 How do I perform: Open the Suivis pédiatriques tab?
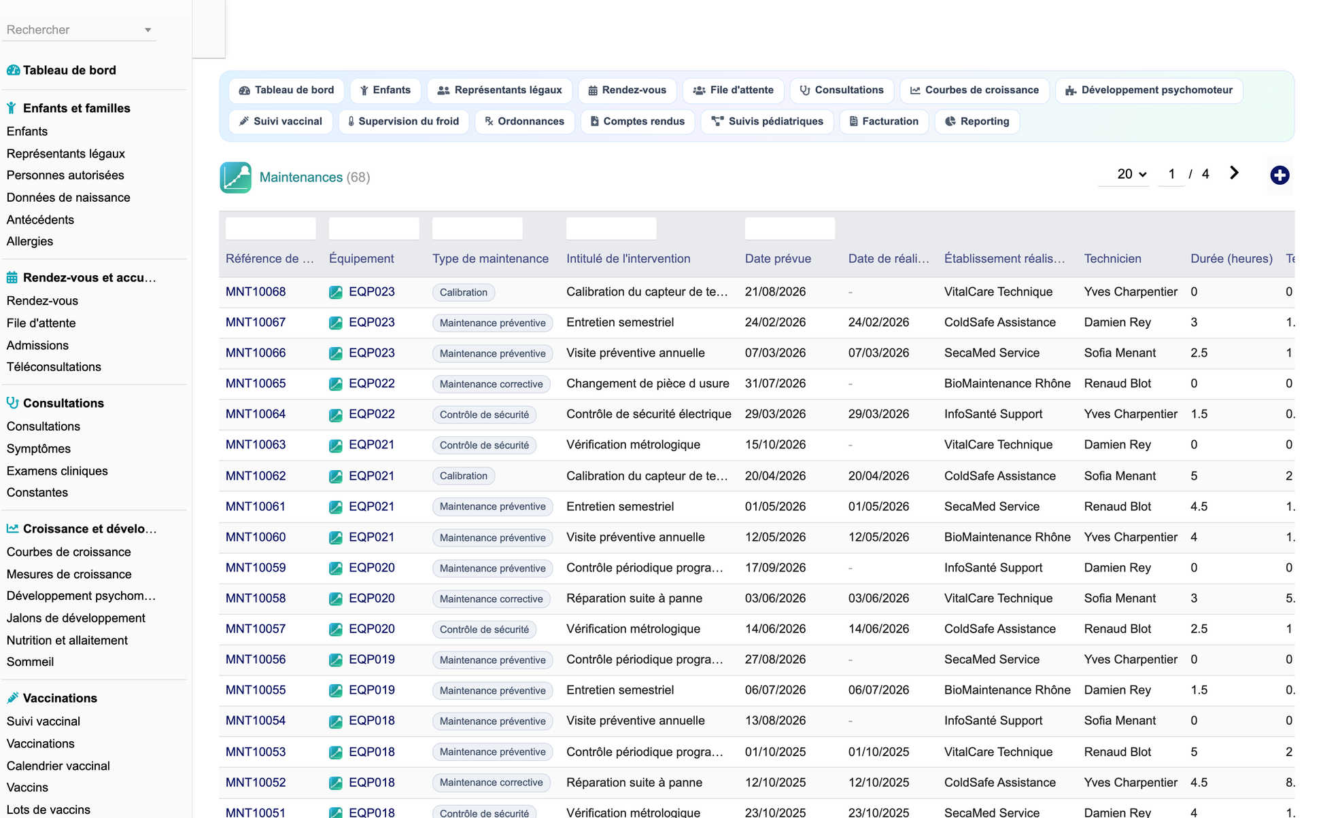pyautogui.click(x=767, y=122)
